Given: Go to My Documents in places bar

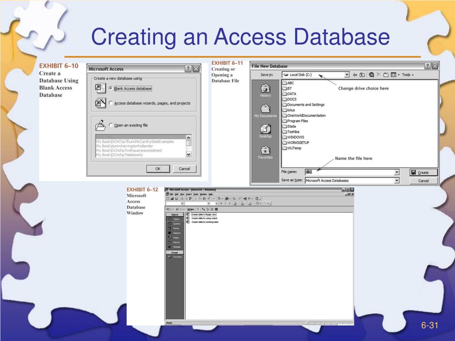Looking at the screenshot, I should (x=265, y=111).
